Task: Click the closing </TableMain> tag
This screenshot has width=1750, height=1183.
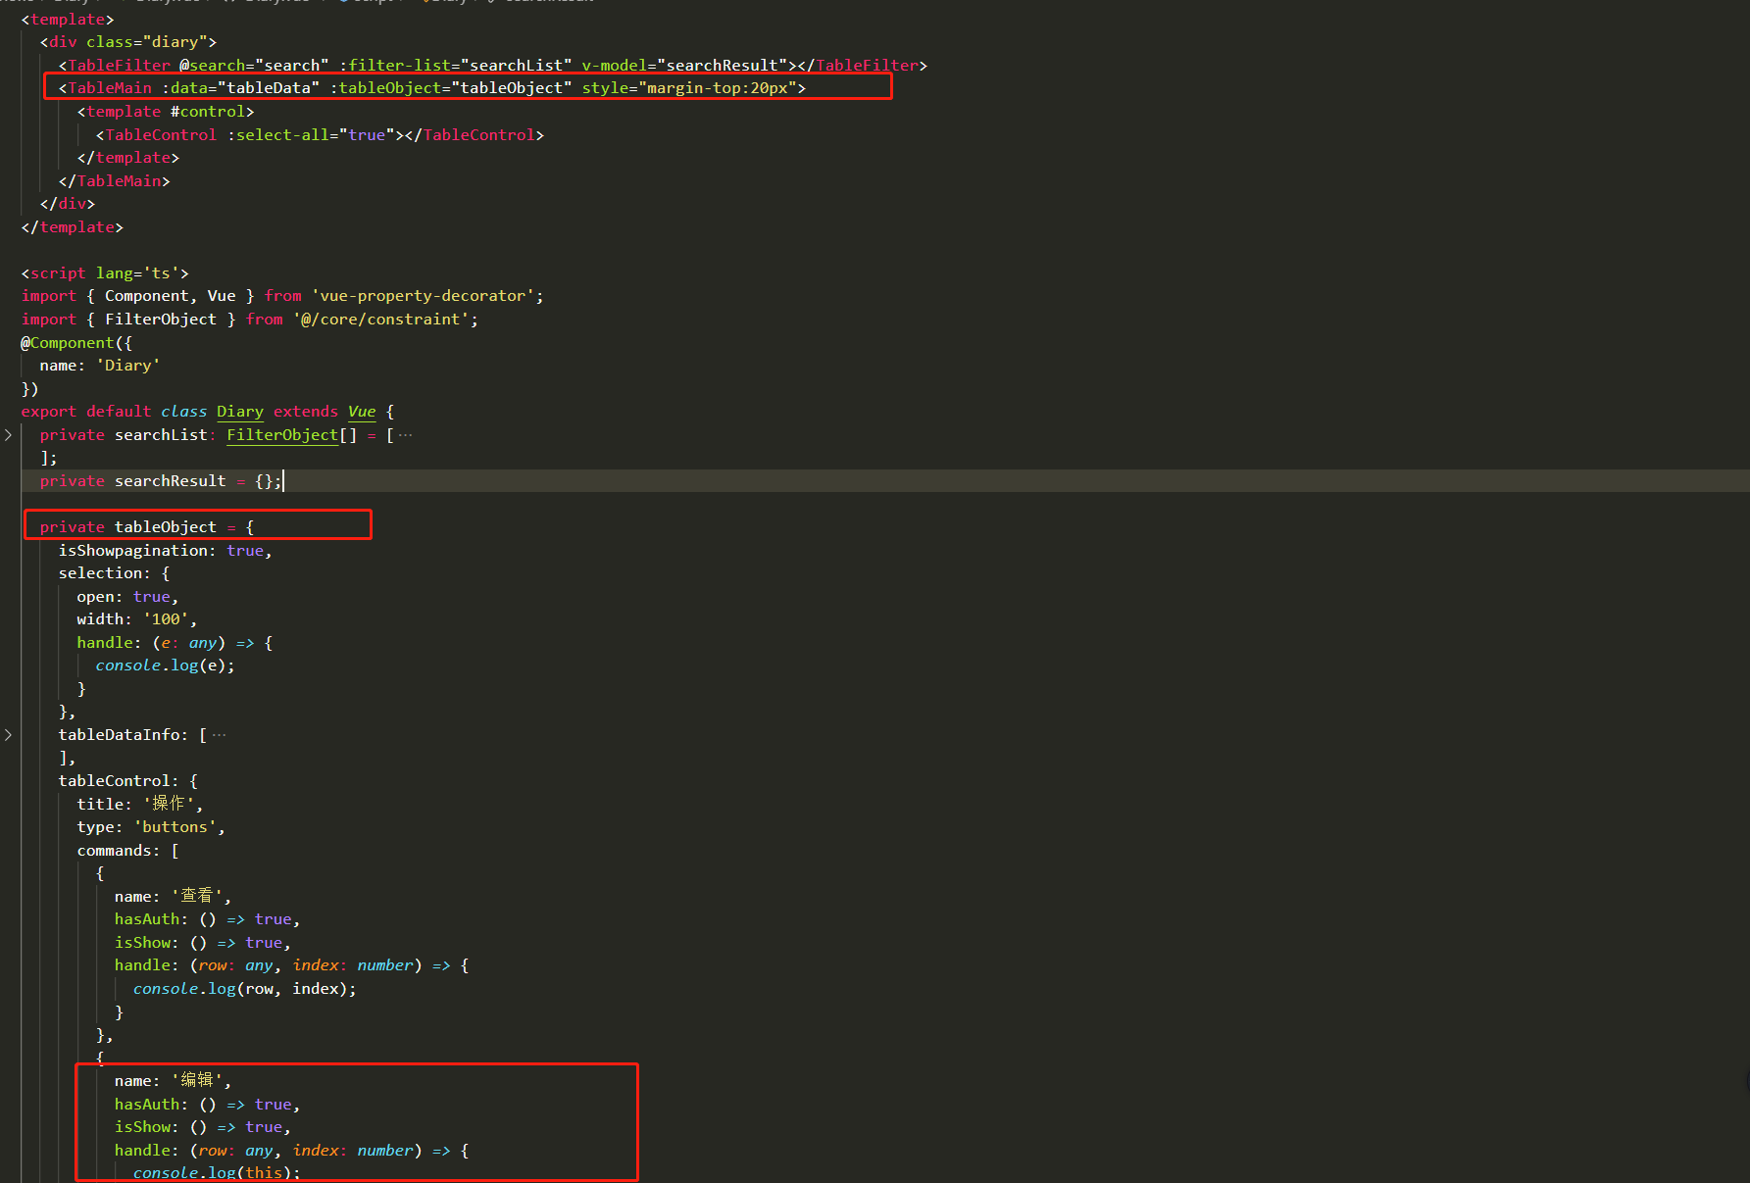Action: (115, 181)
